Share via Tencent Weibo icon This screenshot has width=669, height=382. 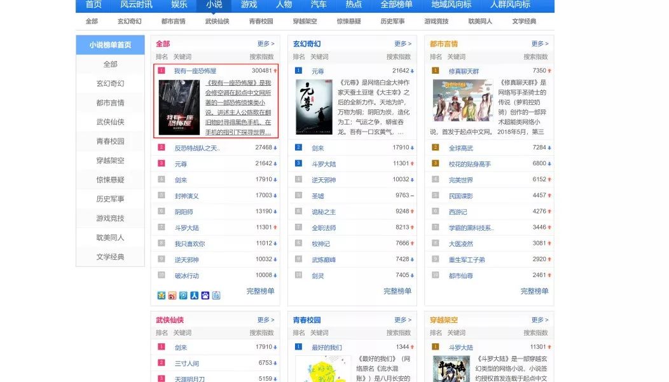[x=183, y=295]
